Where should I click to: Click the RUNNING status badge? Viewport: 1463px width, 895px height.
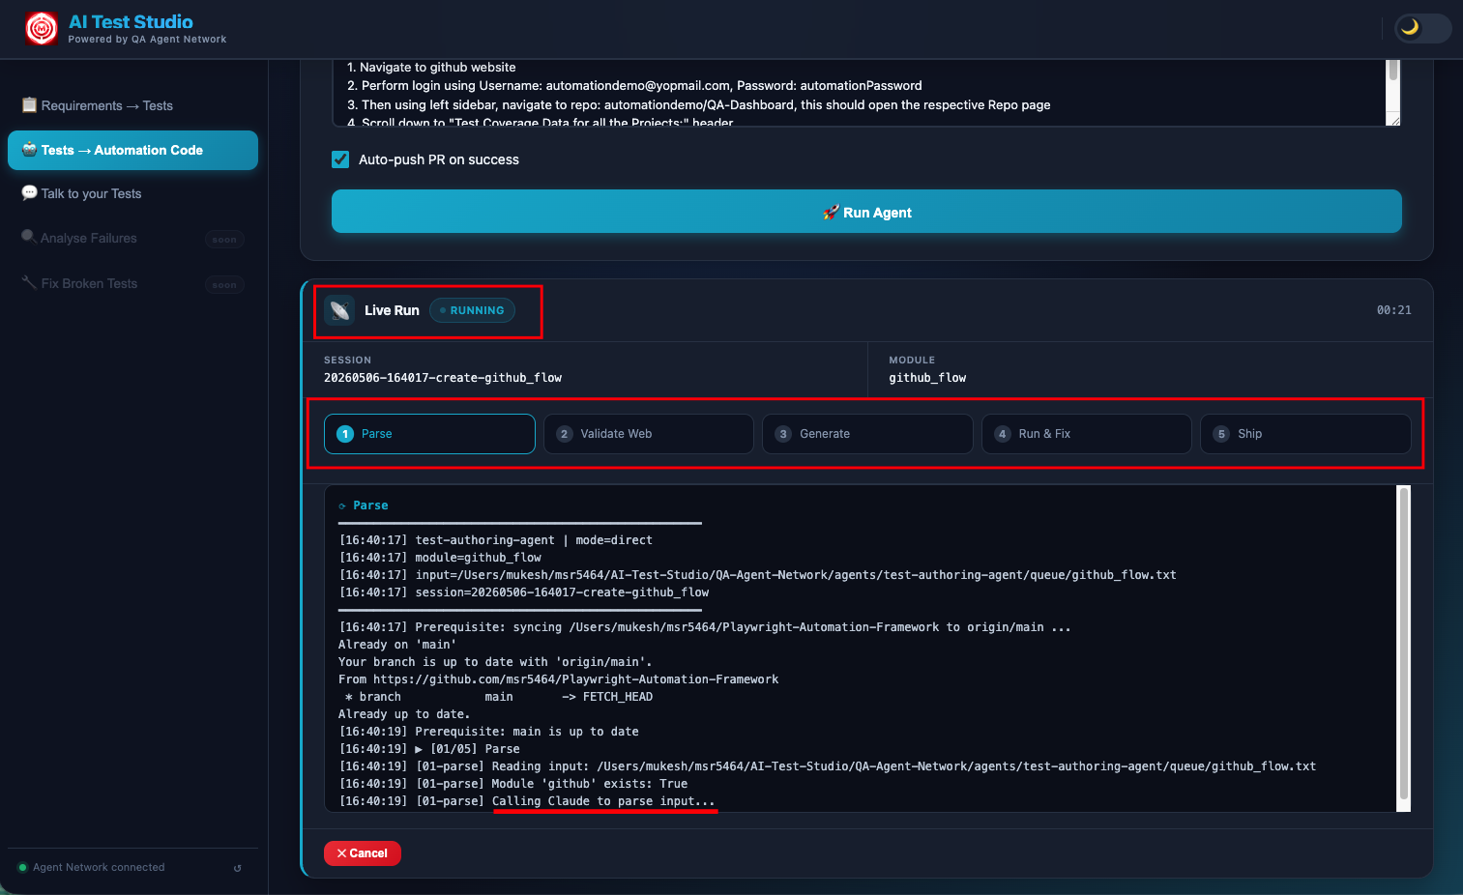(x=472, y=310)
